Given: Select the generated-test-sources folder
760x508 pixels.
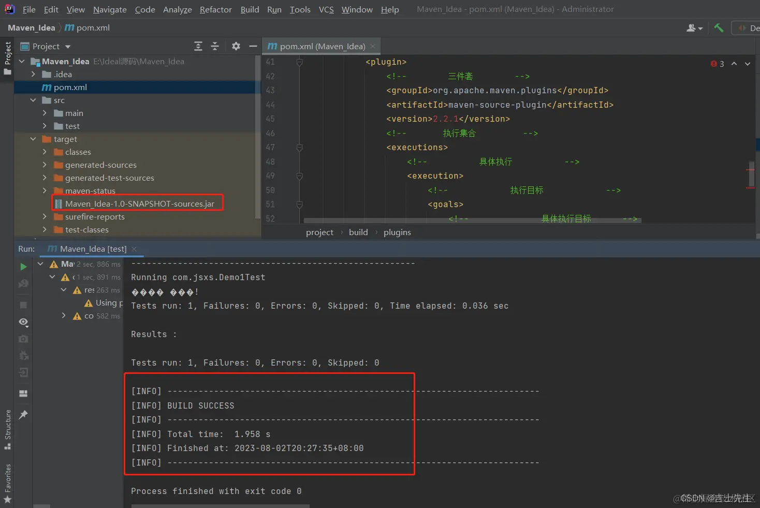Looking at the screenshot, I should tap(137, 178).
